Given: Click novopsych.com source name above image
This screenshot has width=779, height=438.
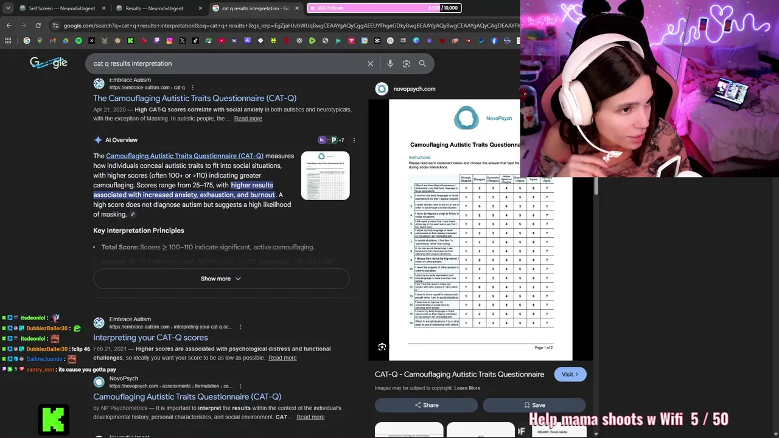Looking at the screenshot, I should pyautogui.click(x=414, y=89).
